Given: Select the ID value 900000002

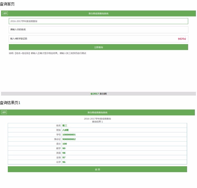Looking at the screenshot, I should click(69, 139).
